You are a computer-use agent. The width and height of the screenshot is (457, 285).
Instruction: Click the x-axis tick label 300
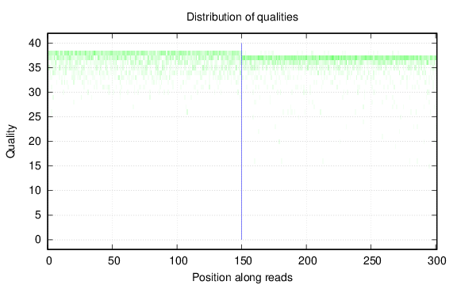point(437,261)
